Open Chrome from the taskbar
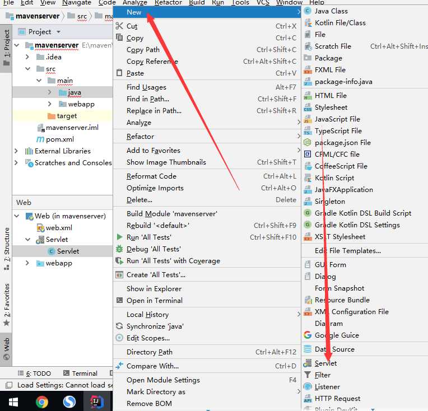This screenshot has width=428, height=411. point(42,401)
